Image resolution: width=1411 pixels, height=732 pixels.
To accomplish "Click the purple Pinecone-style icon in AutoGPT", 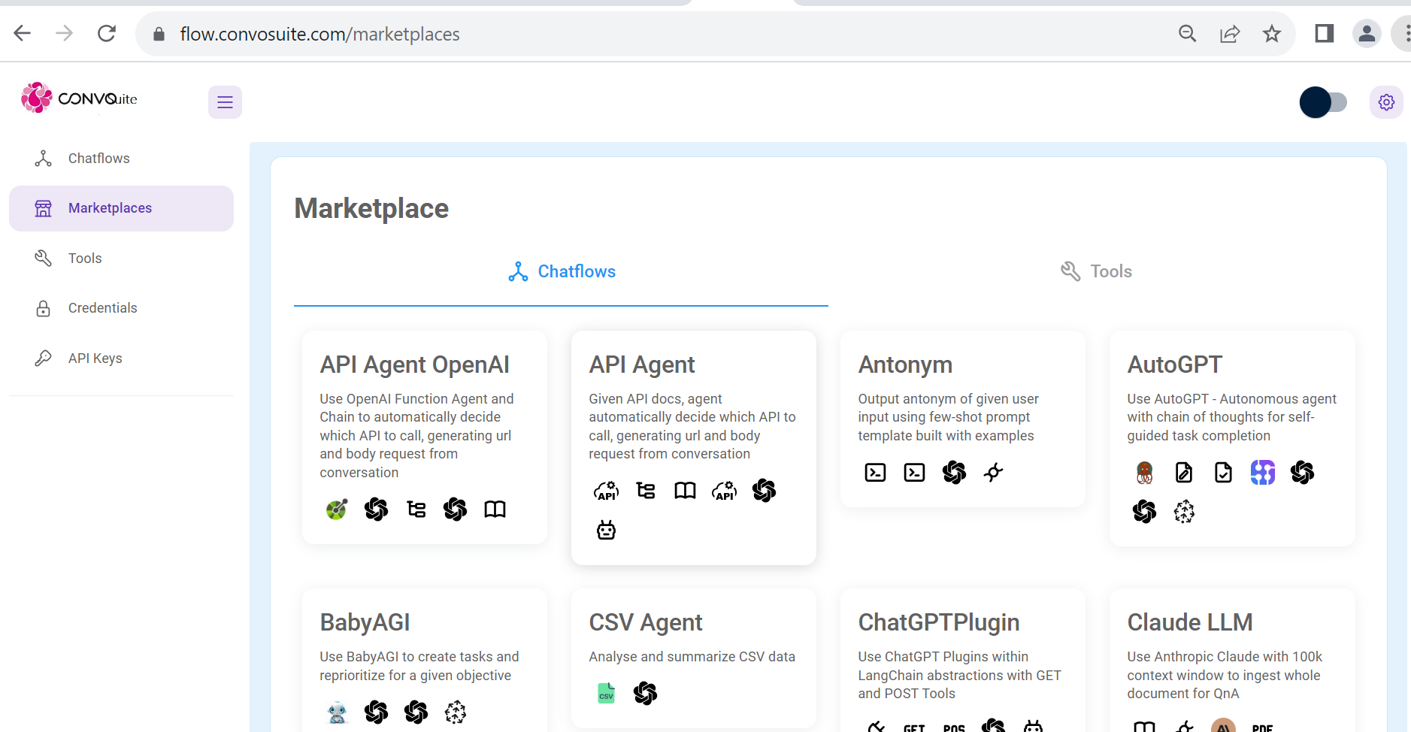I will click(x=1263, y=472).
